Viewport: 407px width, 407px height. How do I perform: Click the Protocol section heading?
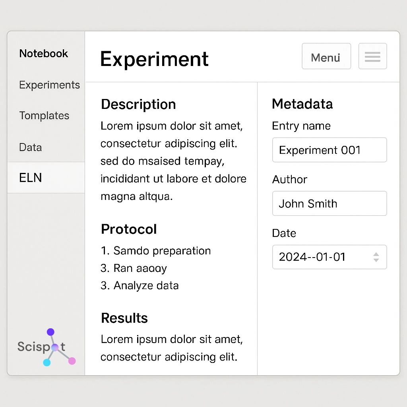(129, 229)
